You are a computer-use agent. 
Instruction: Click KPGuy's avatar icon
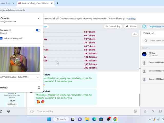tap(144, 54)
